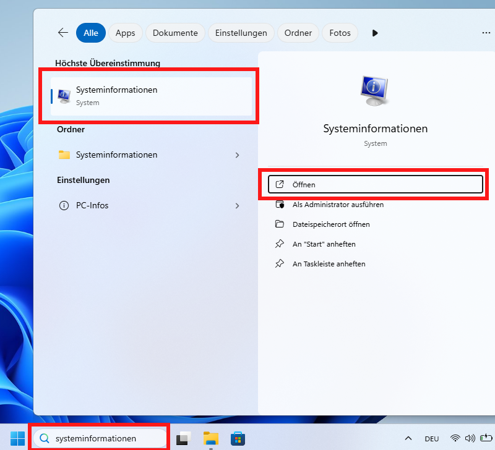Click the taskbar search box with systeminformationen
495x450 pixels.
[x=100, y=438]
